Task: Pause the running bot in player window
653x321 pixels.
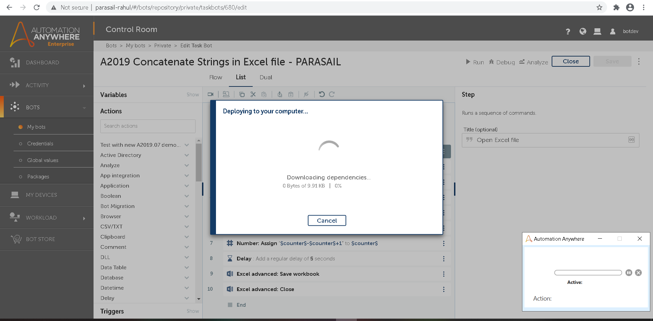Action: click(x=629, y=273)
